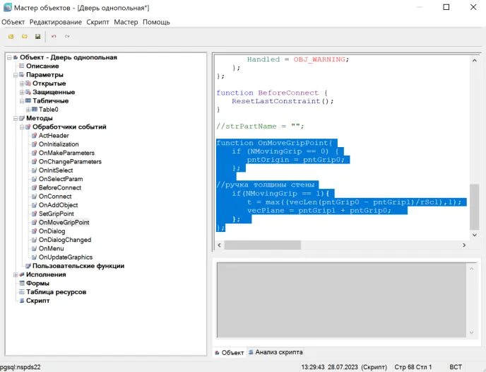Click the icon beside Формы node
This screenshot has width=486, height=372.
pyautogui.click(x=21, y=283)
